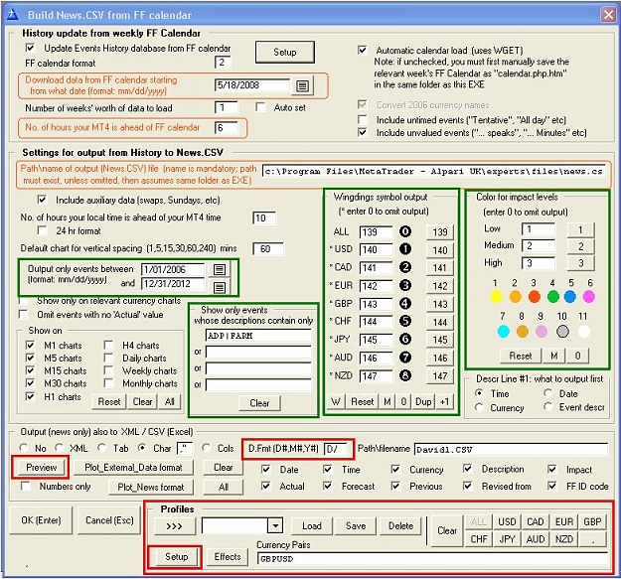
Task: Click Setup button in Profiles section
Action: (176, 557)
